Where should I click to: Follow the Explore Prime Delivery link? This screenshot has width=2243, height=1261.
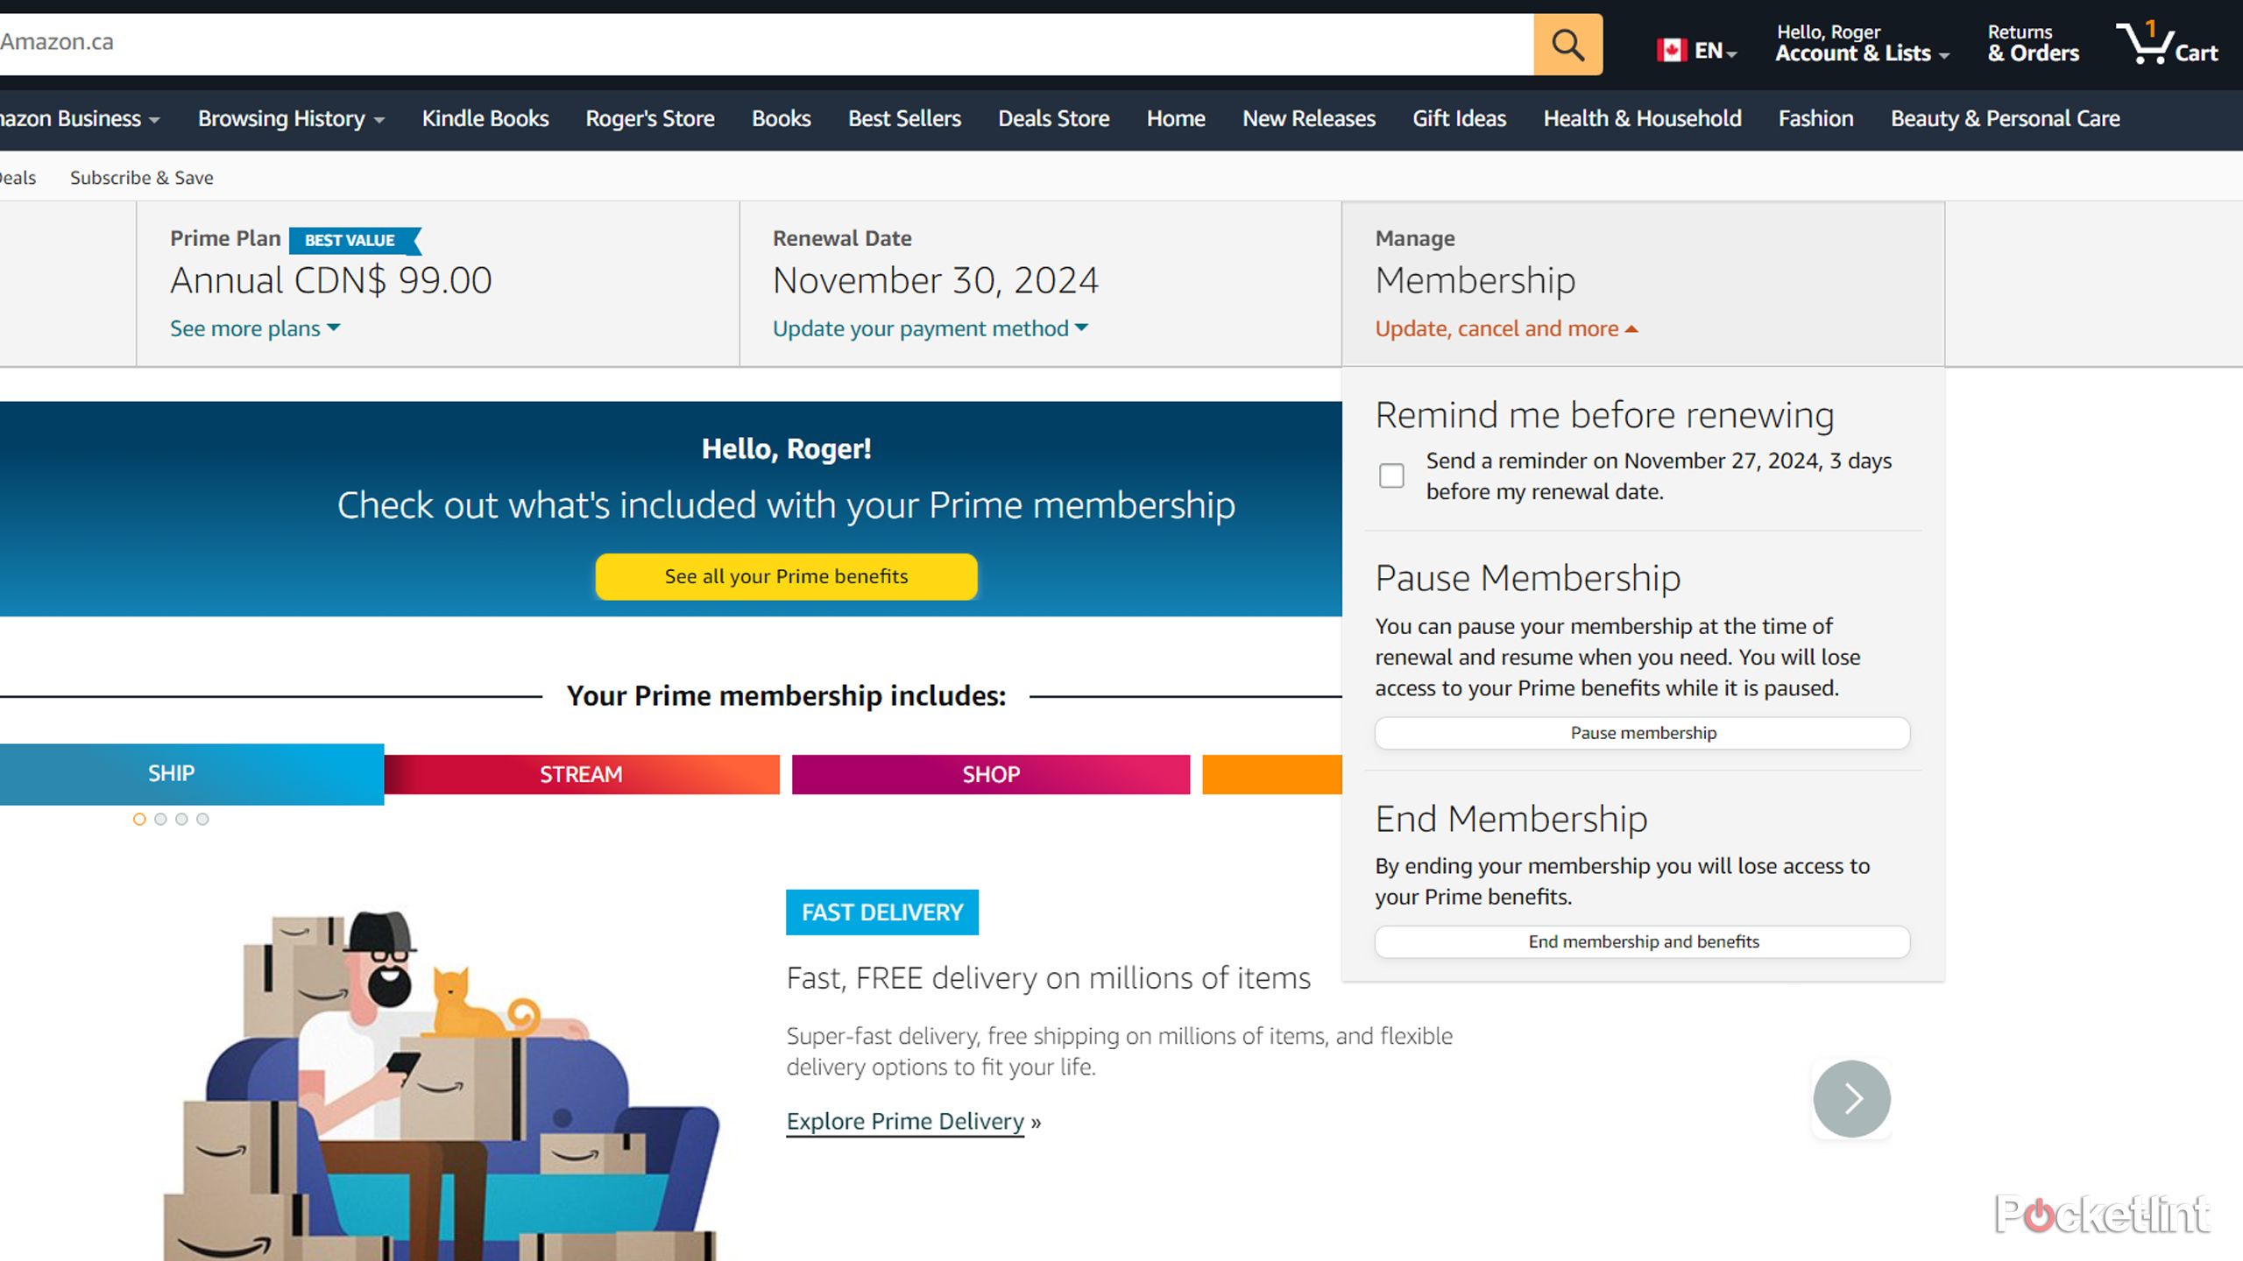pyautogui.click(x=905, y=1122)
